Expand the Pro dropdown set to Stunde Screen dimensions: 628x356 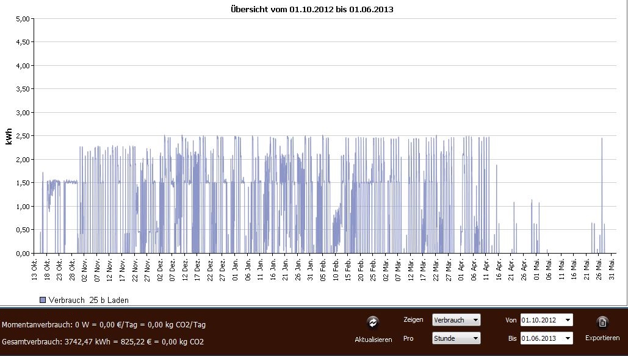click(455, 338)
